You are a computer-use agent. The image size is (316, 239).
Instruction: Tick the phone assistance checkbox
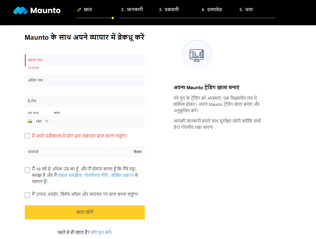[x=27, y=136]
